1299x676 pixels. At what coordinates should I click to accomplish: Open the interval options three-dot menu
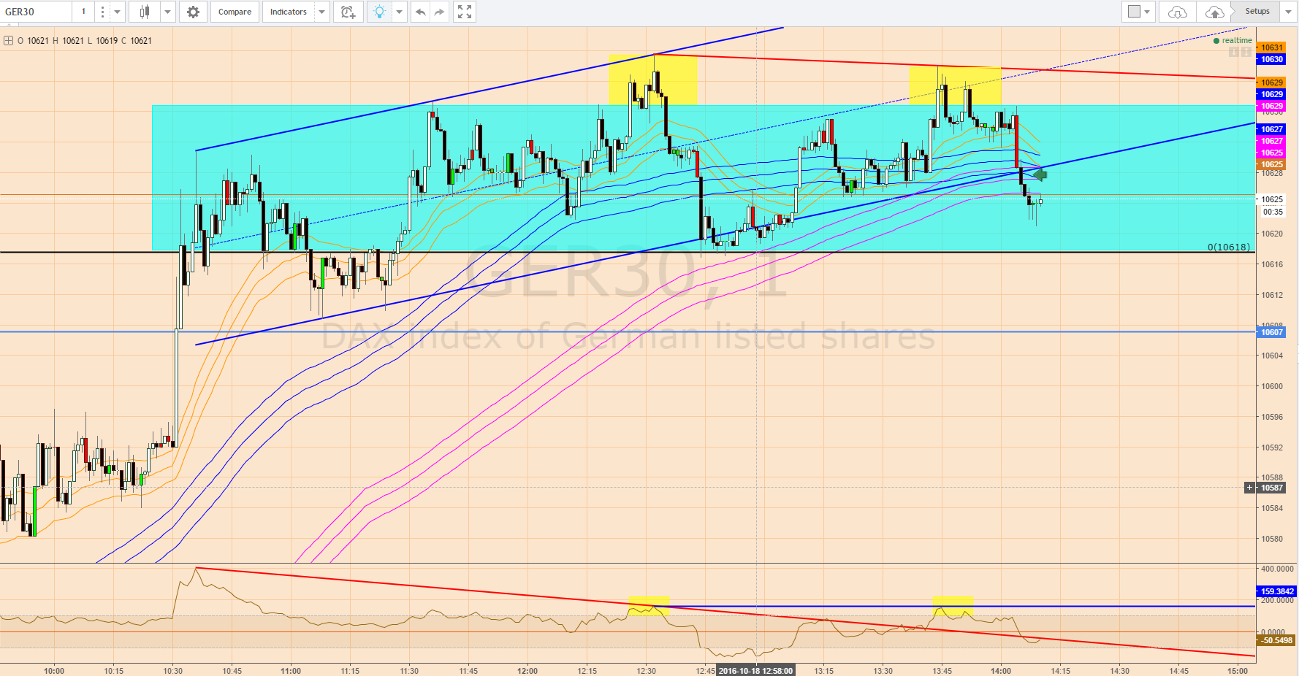point(102,12)
